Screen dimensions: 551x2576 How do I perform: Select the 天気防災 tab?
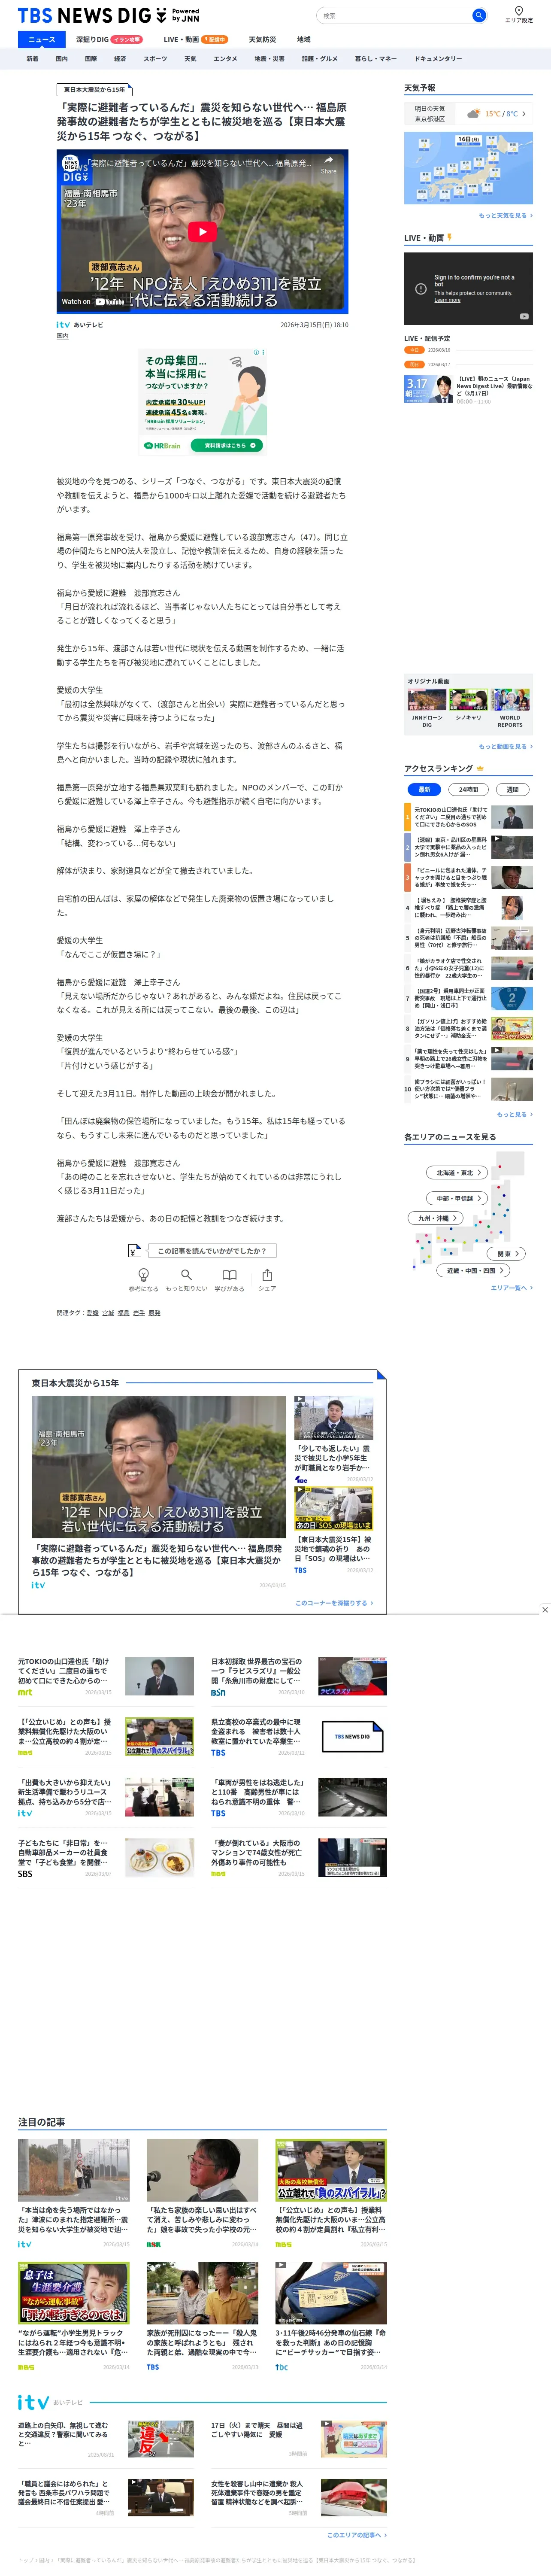262,40
